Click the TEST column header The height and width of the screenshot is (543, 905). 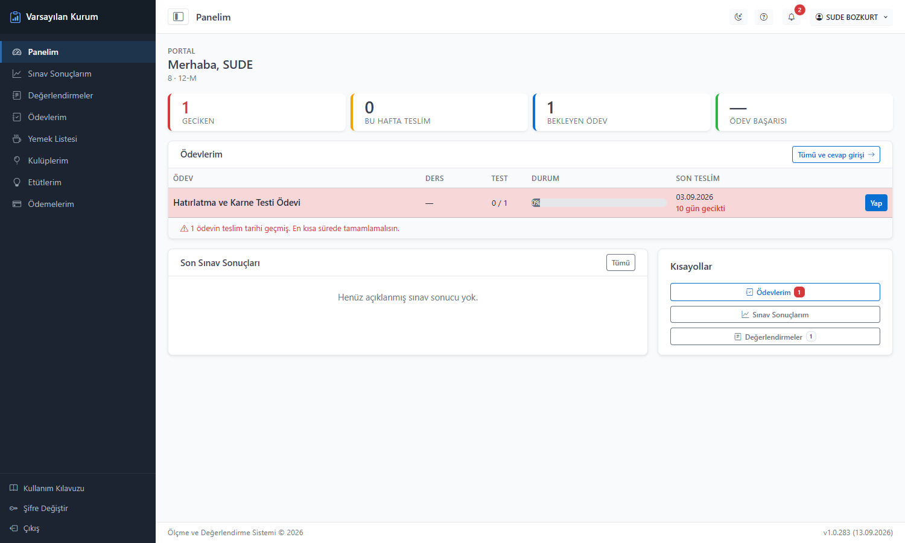[500, 178]
